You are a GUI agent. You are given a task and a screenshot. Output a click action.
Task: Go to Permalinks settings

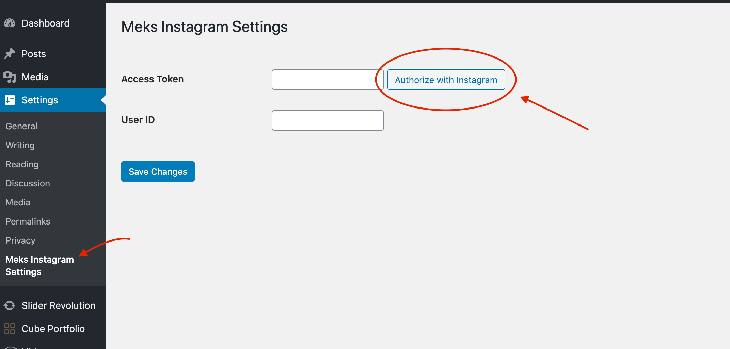click(28, 221)
